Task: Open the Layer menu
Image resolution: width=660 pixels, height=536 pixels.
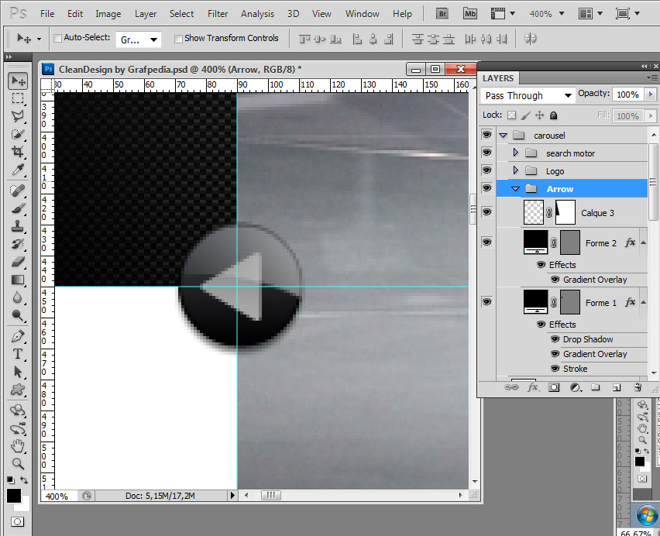Action: 146,14
